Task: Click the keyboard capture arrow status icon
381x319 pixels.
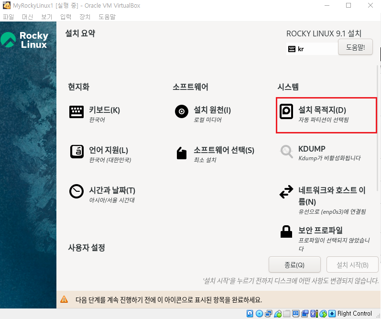Action: [332, 314]
